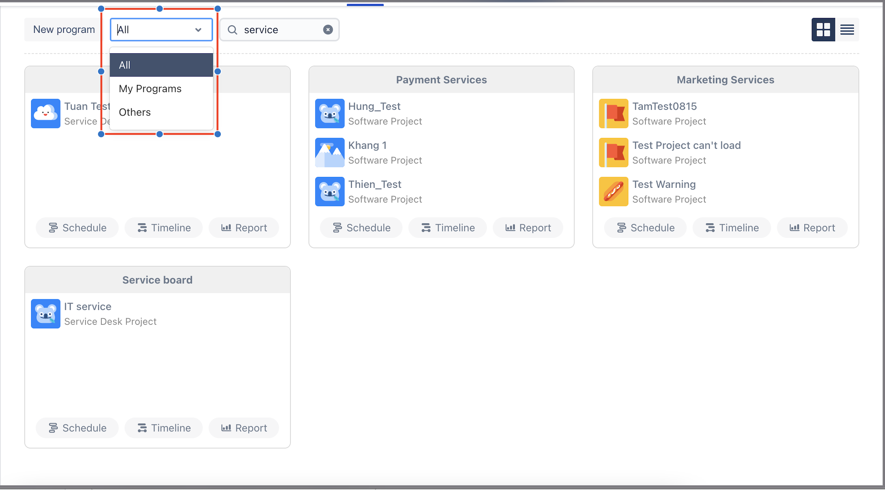Viewport: 885px width, 490px height.
Task: Open Khang 1 mountain project icon
Action: (x=330, y=153)
